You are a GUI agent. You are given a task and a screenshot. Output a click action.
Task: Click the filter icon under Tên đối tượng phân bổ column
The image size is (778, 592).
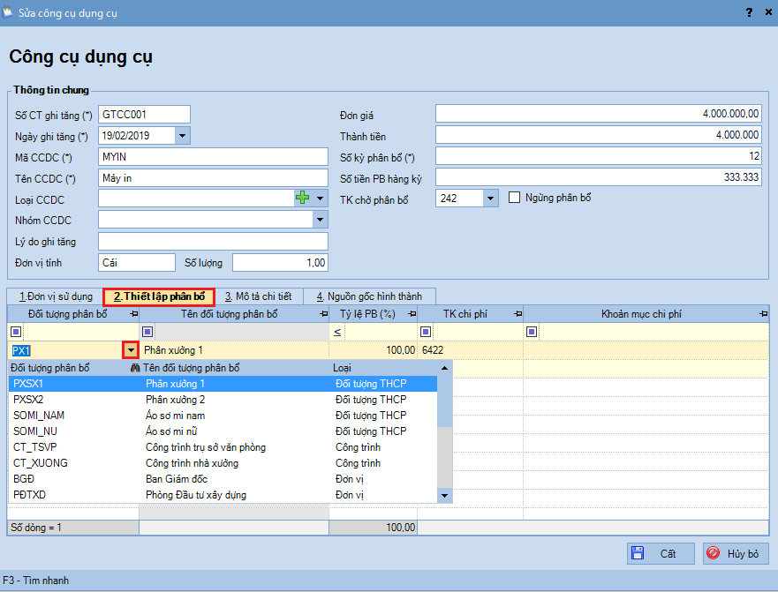pyautogui.click(x=148, y=332)
